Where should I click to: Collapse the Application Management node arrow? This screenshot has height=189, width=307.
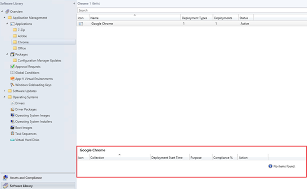pos(5,17)
